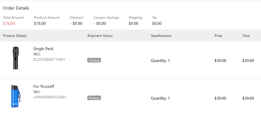Click the Price column header

[x=218, y=36]
